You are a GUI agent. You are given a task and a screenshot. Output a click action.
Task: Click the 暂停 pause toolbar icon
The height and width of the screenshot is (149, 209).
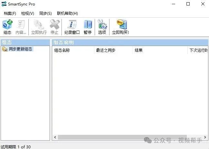click(88, 25)
